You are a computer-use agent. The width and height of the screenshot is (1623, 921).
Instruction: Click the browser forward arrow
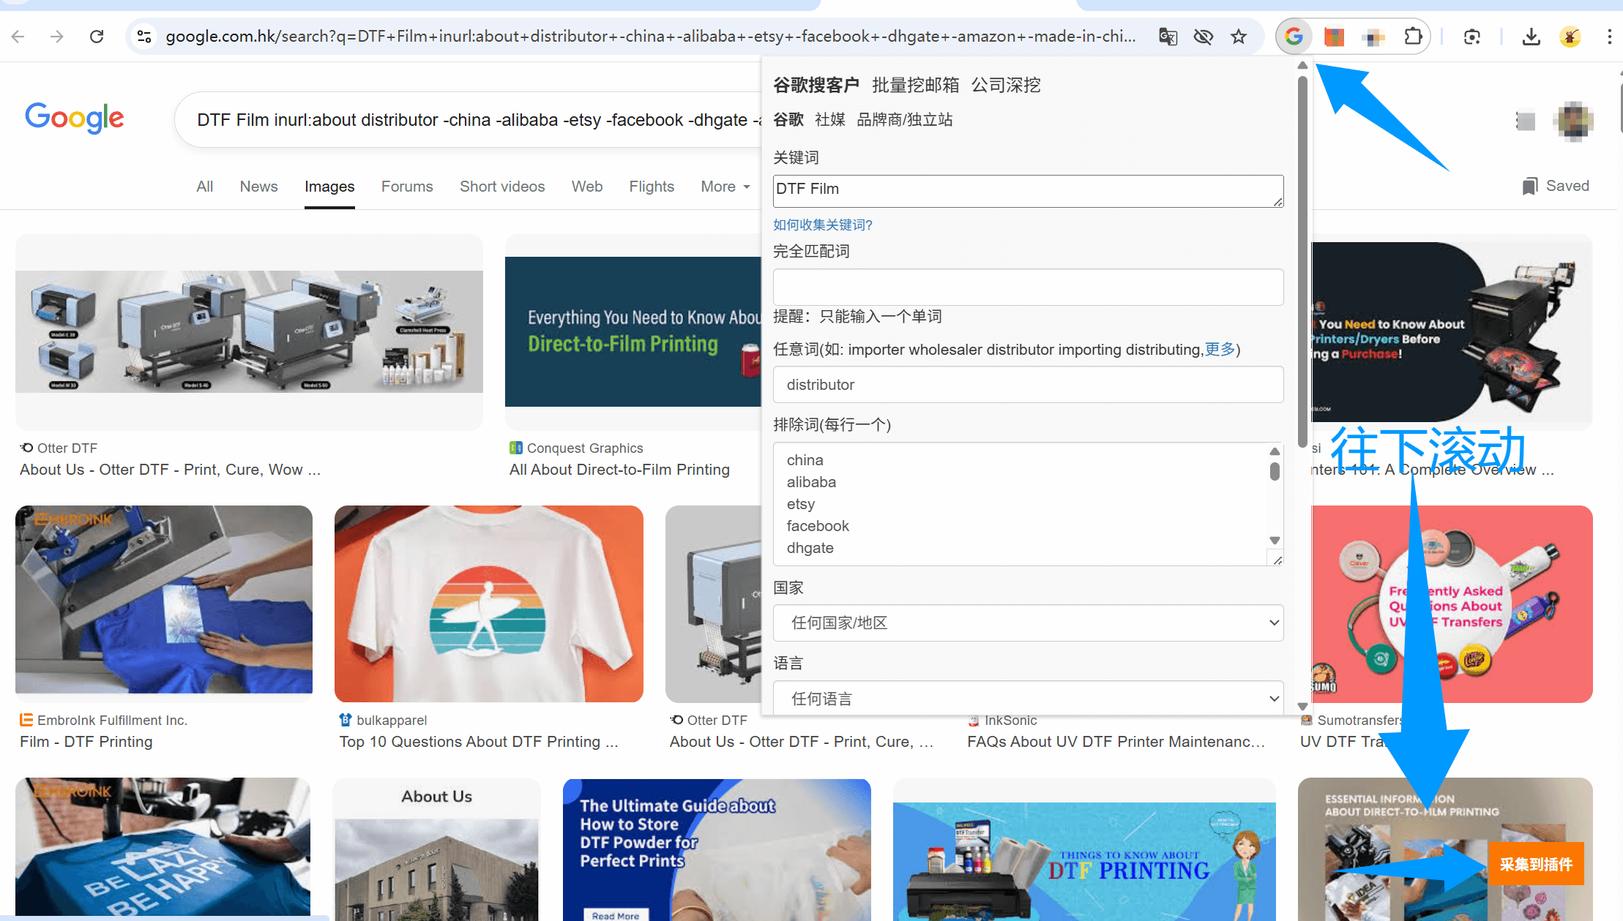[x=57, y=37]
